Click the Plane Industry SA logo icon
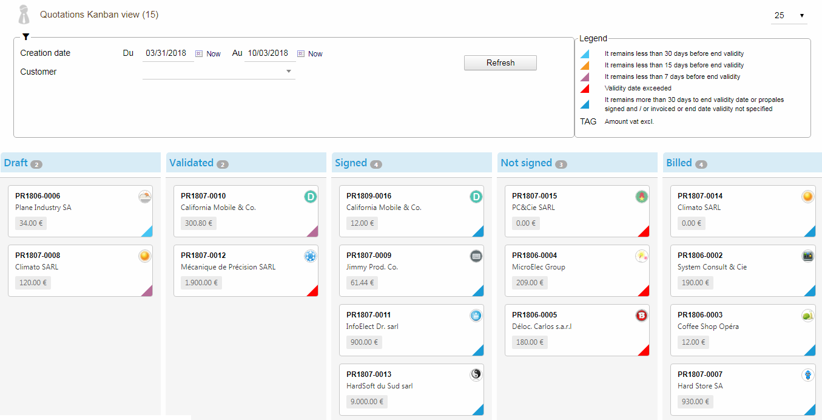 tap(145, 197)
